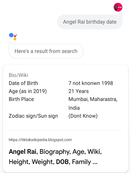Open the 'Angel Rai, Biography, Age, Wiki' title
131x173 pixels.
(x=55, y=152)
